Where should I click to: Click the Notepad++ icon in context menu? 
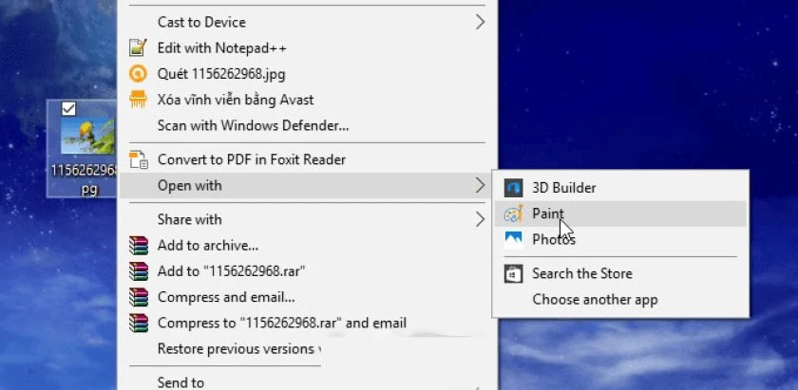(x=138, y=47)
